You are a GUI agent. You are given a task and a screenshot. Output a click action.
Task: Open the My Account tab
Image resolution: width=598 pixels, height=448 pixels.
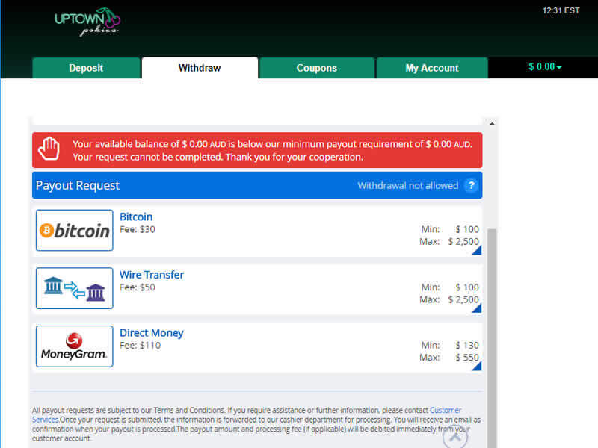point(432,68)
